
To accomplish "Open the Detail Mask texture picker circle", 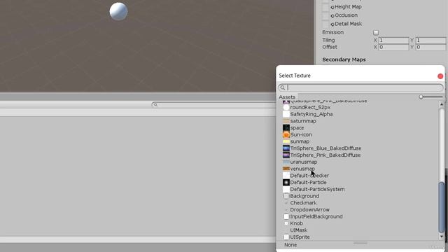I will [x=332, y=24].
